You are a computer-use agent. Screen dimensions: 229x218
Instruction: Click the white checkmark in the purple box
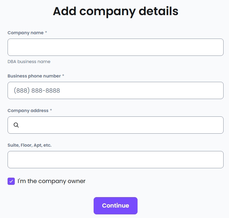(11, 181)
